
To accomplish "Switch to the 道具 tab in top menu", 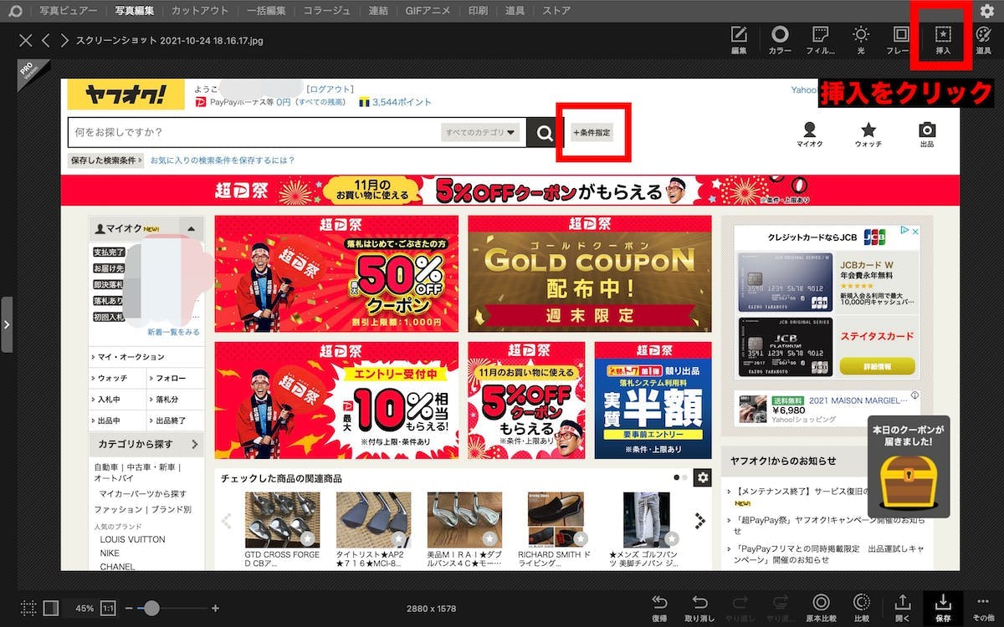I will pos(515,11).
